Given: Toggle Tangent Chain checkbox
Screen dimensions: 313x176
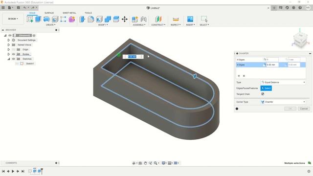Looking at the screenshot, I should (263, 94).
